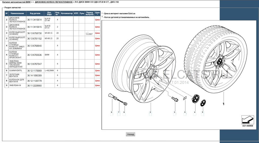Click the ЭМБЛЕМА М part name

pos(15,85)
